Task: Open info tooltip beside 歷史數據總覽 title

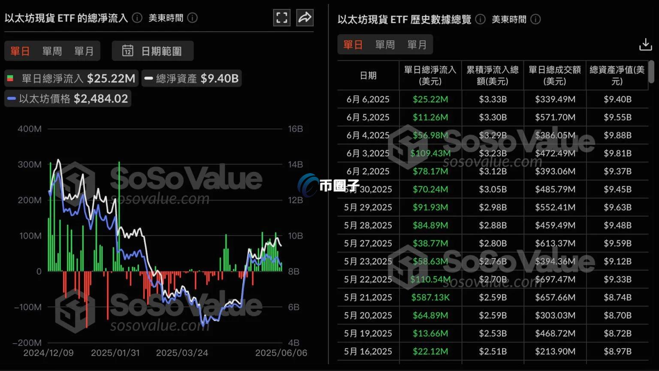Action: pyautogui.click(x=480, y=19)
